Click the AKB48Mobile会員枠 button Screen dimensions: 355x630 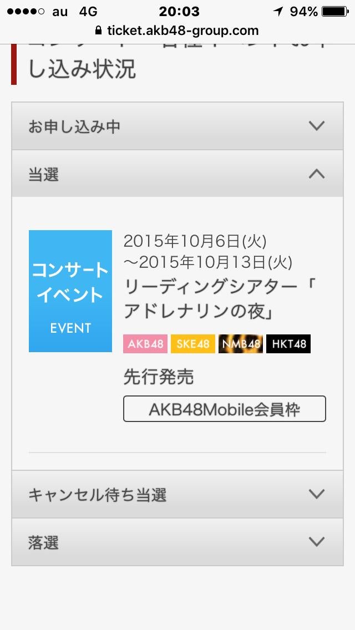[224, 409]
